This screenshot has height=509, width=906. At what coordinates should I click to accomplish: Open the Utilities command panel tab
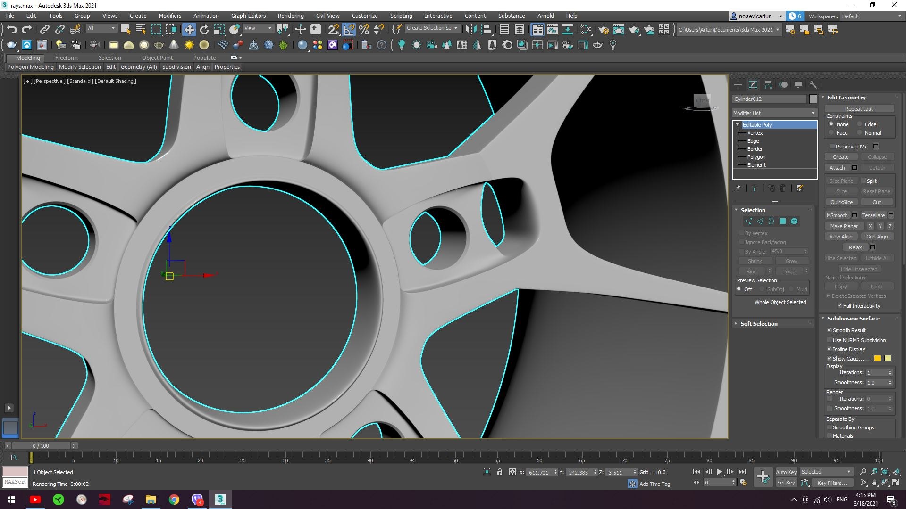pos(814,85)
